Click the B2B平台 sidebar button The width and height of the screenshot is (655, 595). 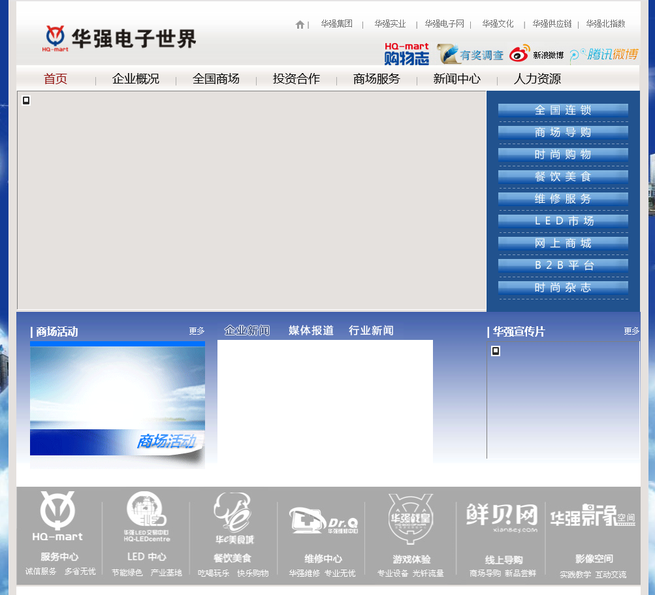tap(563, 265)
